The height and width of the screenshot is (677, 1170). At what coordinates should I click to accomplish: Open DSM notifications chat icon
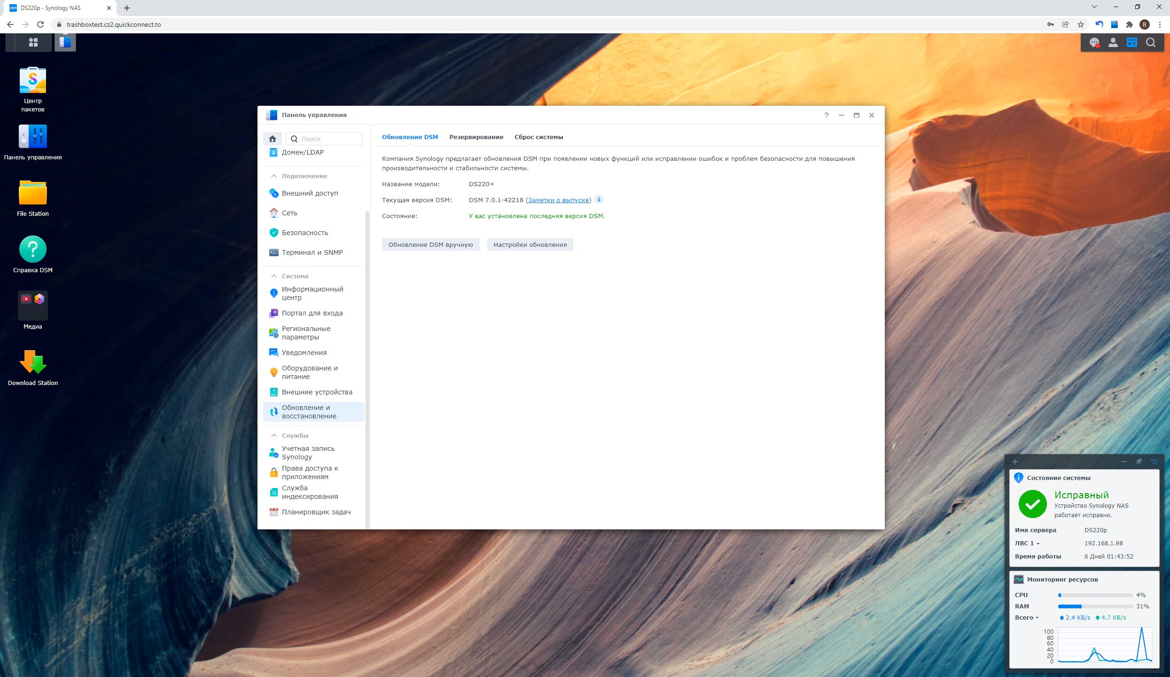pyautogui.click(x=1094, y=43)
